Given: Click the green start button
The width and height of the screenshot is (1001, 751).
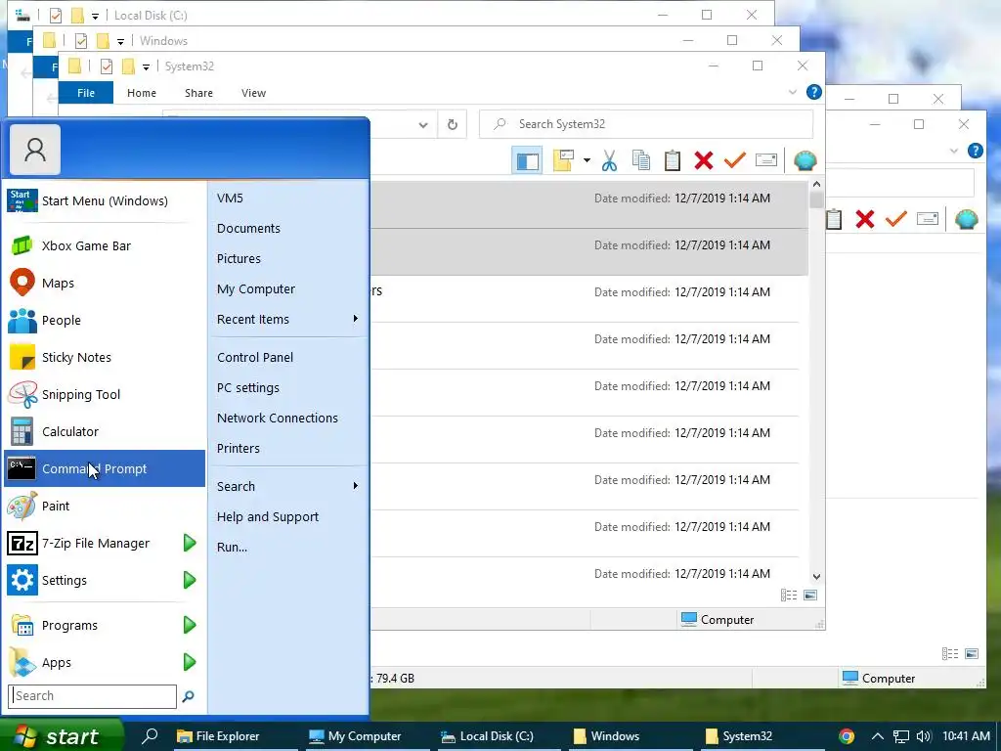Looking at the screenshot, I should [62, 735].
